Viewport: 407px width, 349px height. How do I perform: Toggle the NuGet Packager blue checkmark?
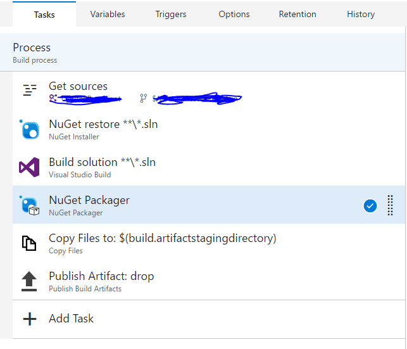tap(370, 206)
